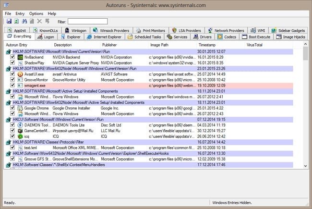Click registry icon of ShellExecuteHooks key
The width and height of the screenshot is (312, 209).
coord(8,154)
